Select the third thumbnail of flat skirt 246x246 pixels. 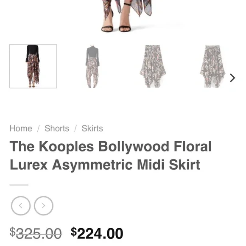pyautogui.click(x=153, y=66)
